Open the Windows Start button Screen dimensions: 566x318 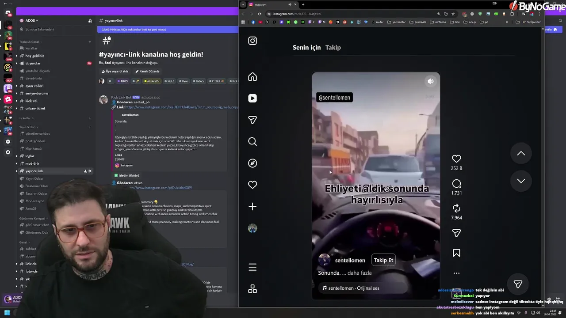[x=7, y=313]
